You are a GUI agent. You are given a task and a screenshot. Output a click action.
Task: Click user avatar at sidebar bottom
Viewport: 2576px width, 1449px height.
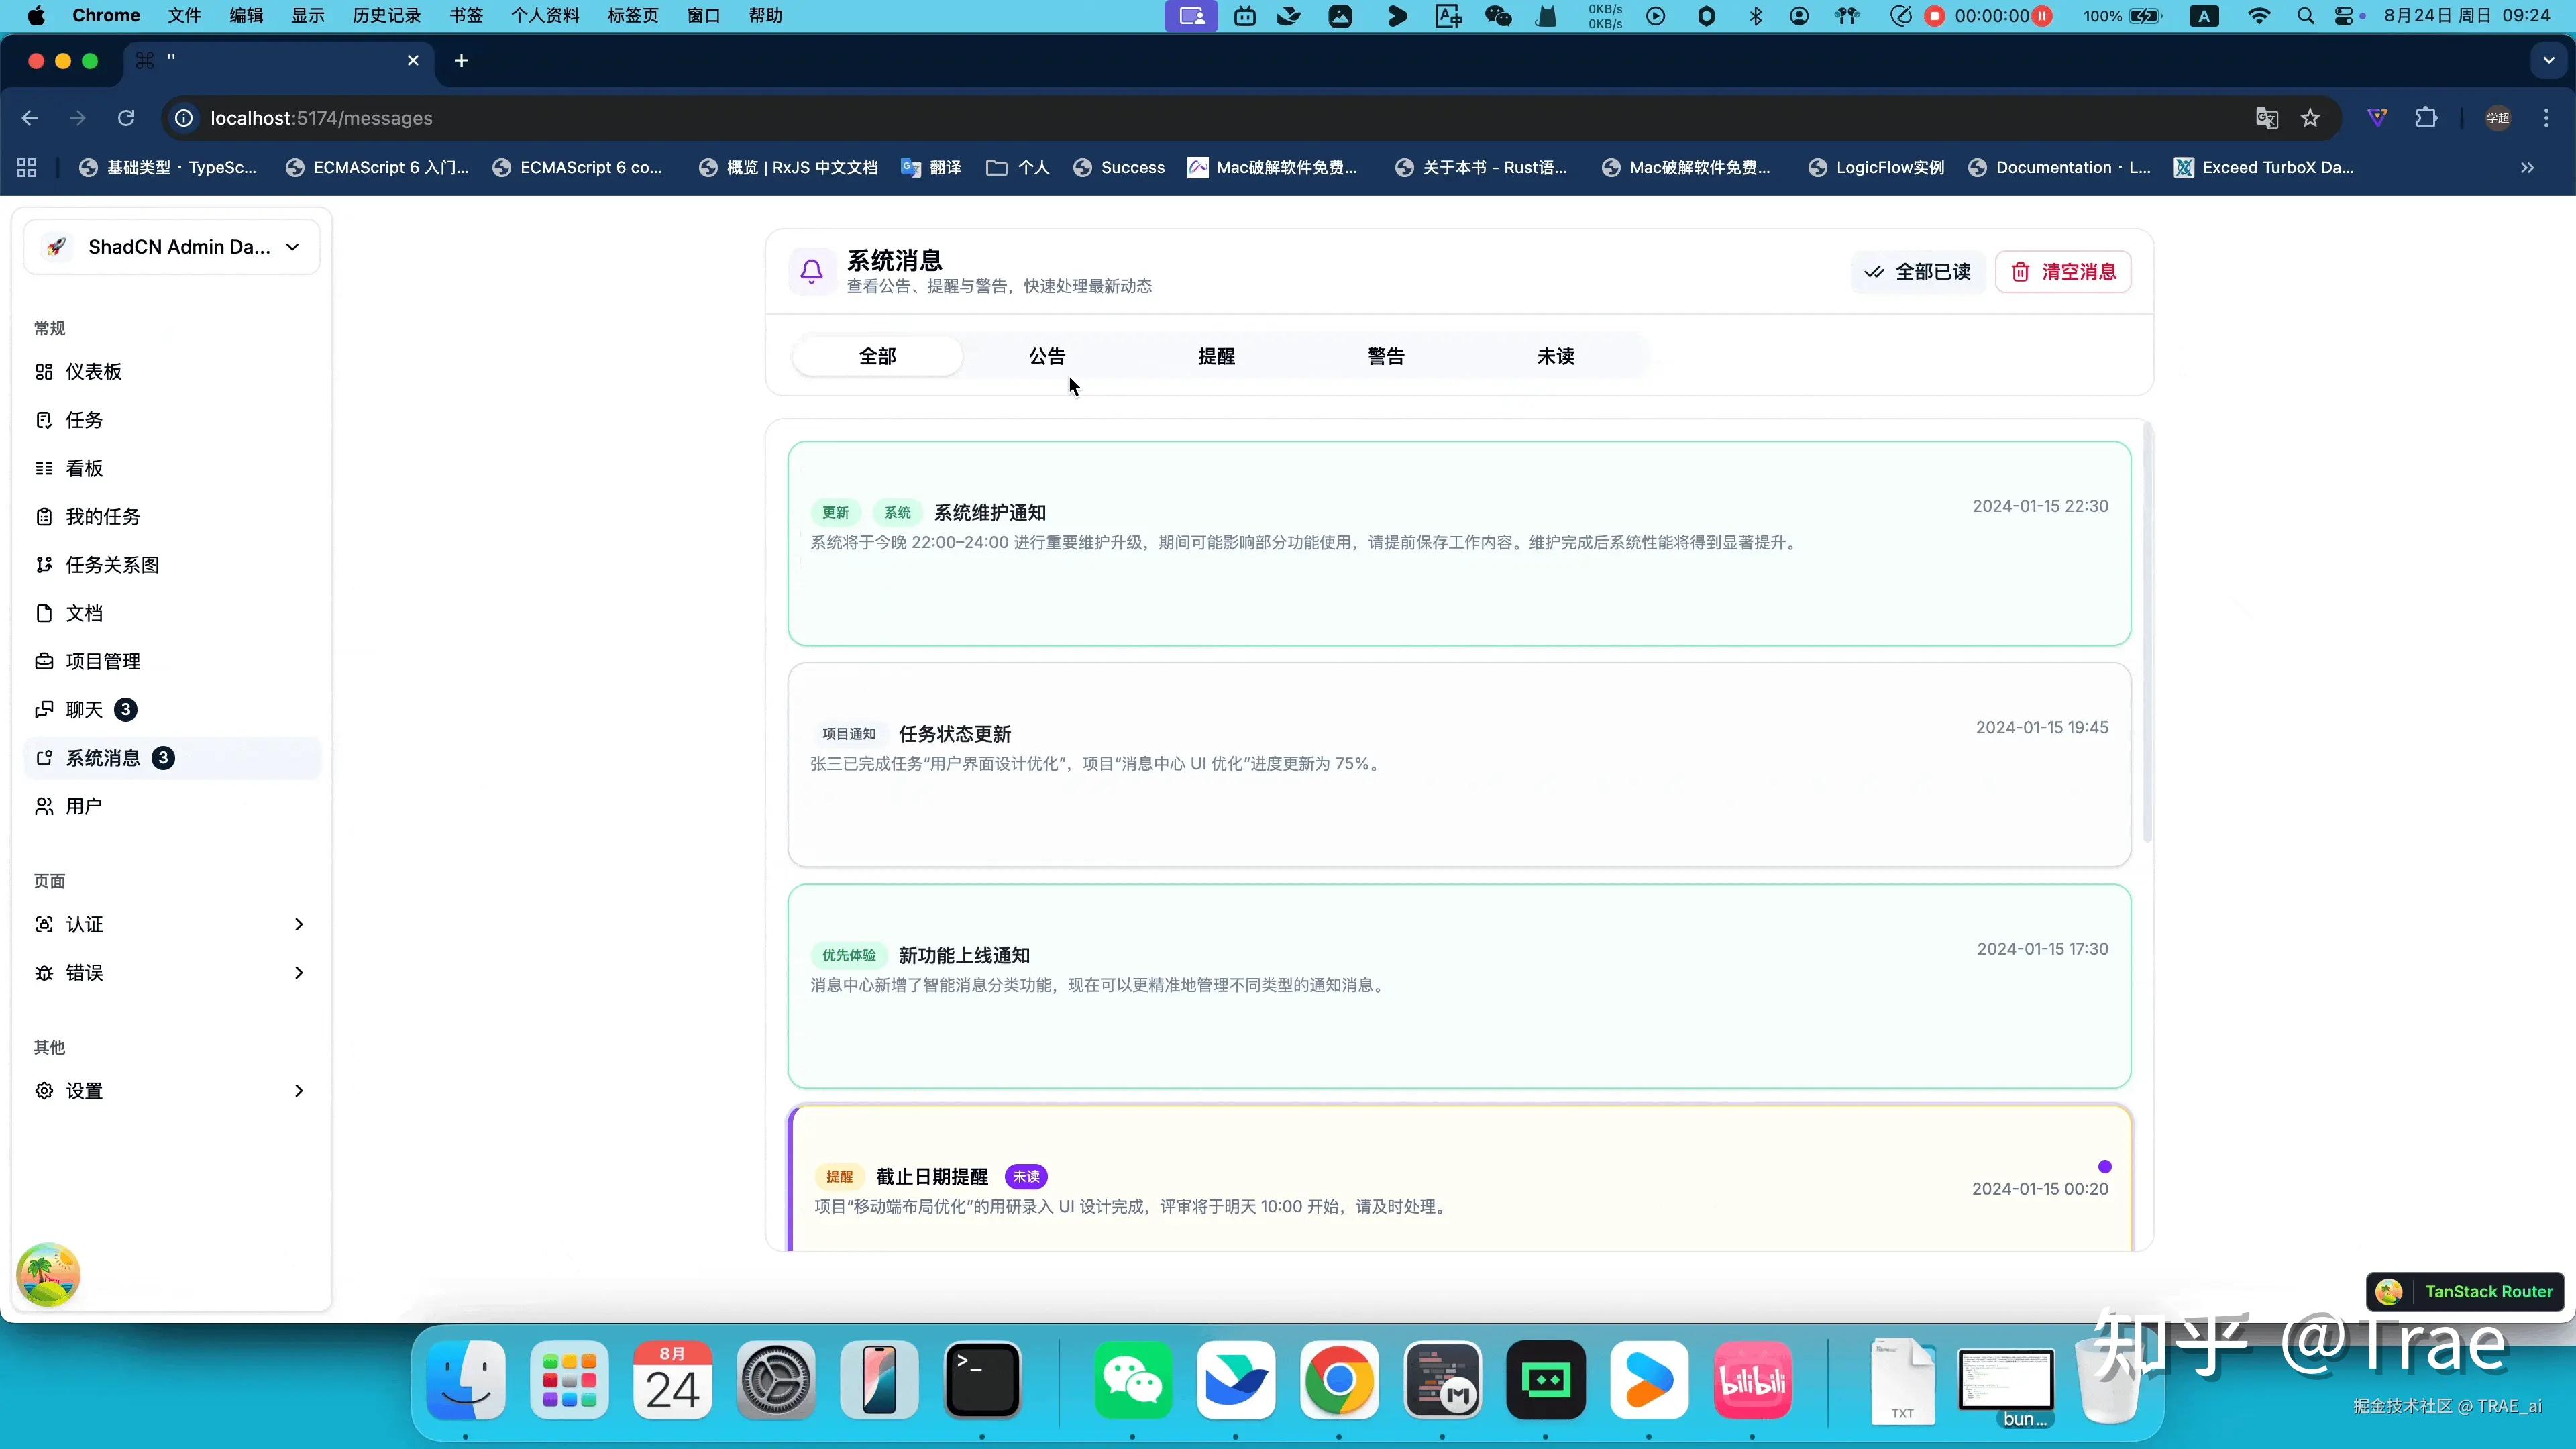tap(48, 1274)
